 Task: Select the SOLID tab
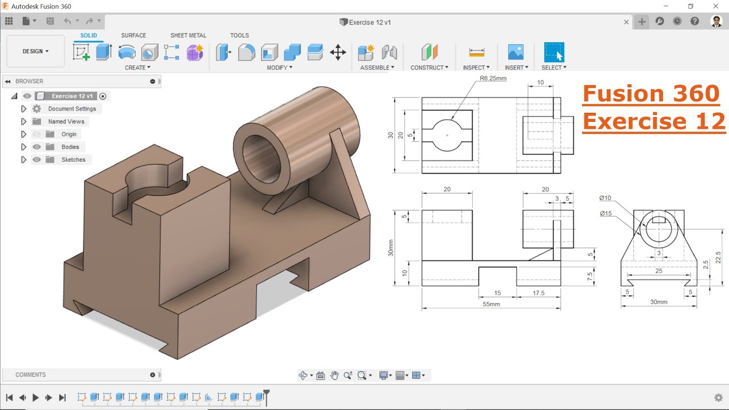88,35
